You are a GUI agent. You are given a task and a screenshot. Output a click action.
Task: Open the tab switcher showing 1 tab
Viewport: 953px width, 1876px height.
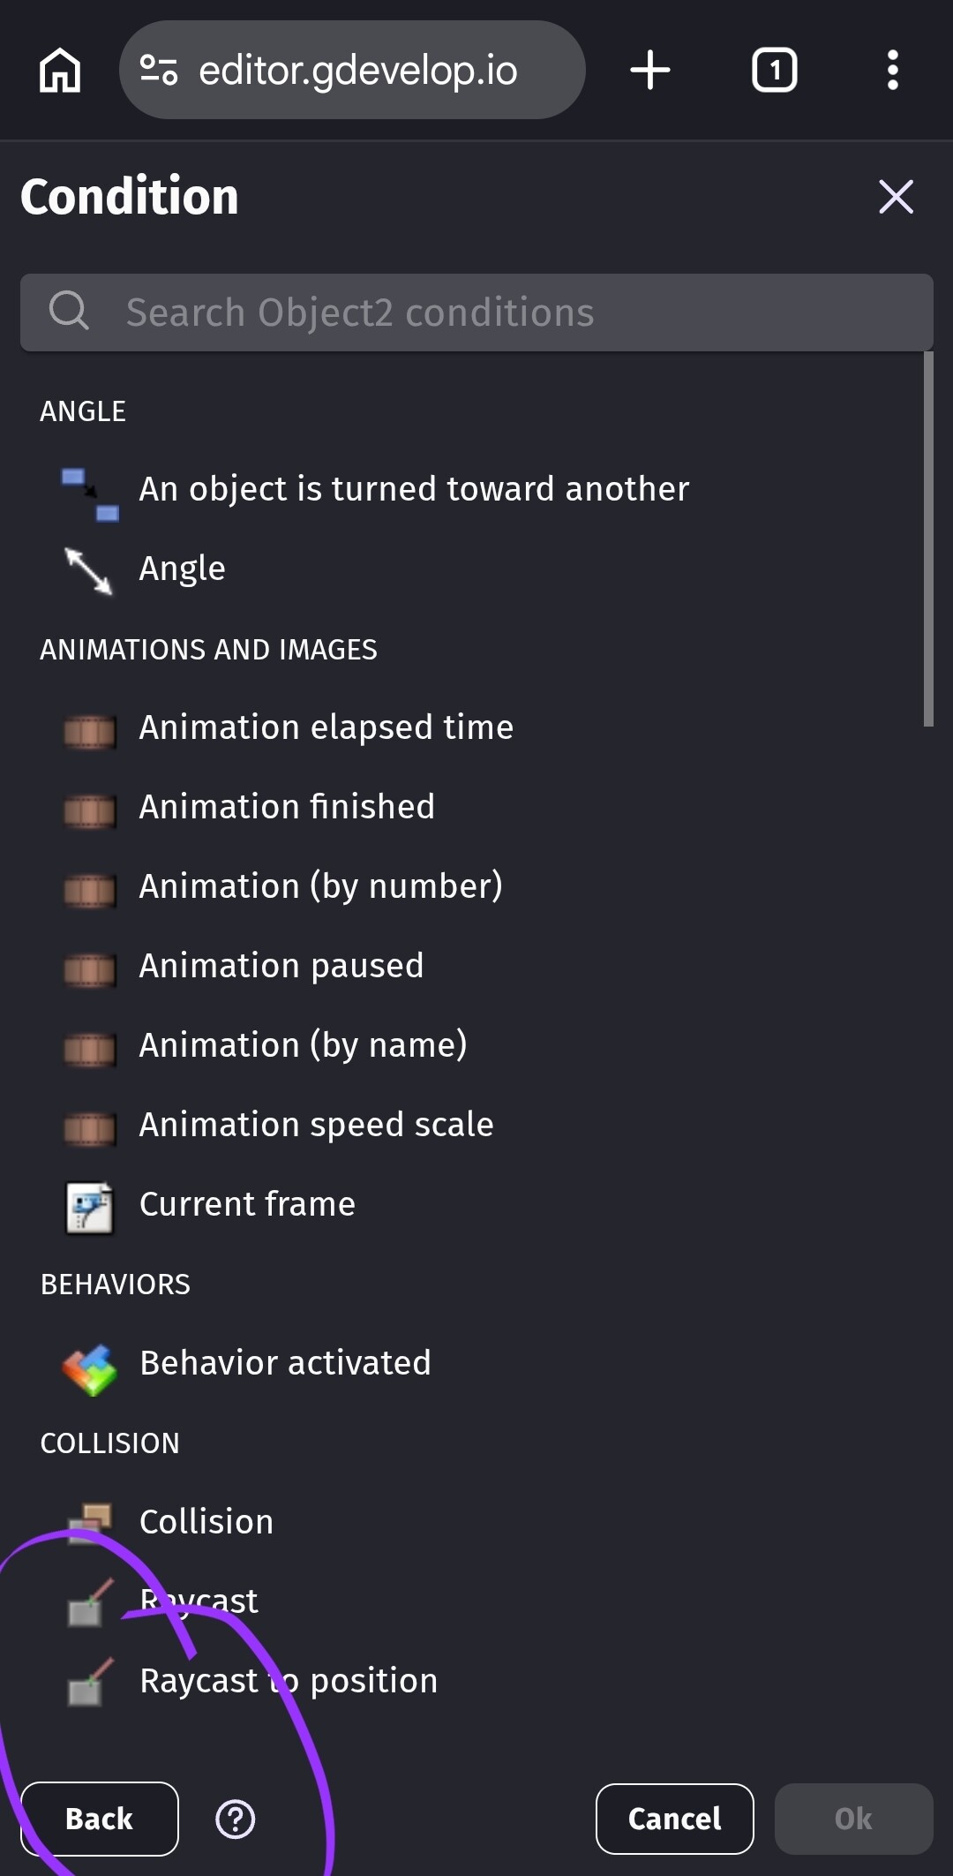(774, 71)
